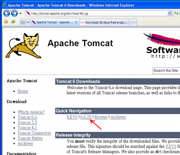The height and width of the screenshot is (155, 180).
Task: Click the Internet Explorer title bar icon
Action: 5,5
